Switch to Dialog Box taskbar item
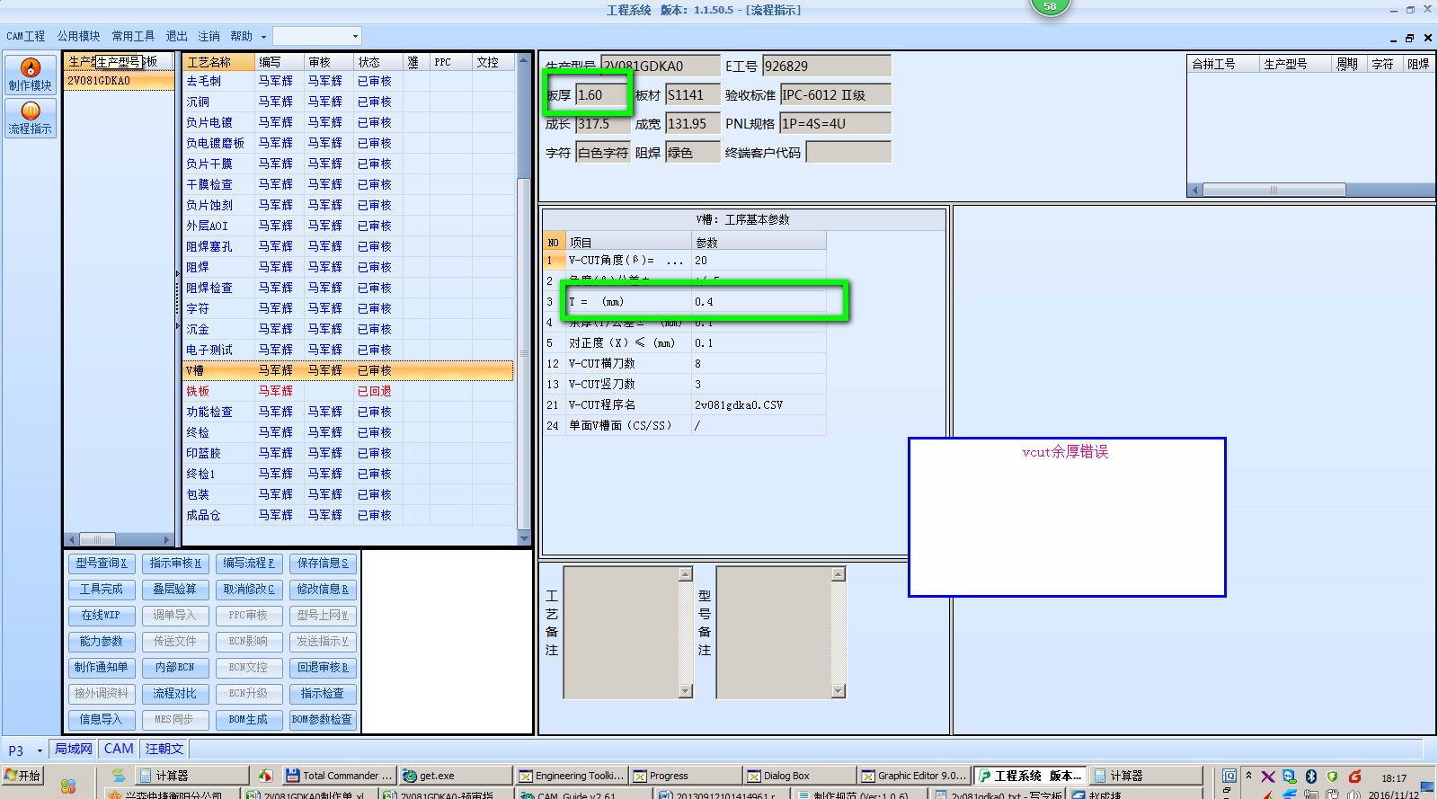Image resolution: width=1438 pixels, height=799 pixels. 801,776
